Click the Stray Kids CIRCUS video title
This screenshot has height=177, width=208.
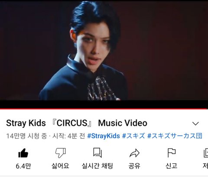[77, 123]
